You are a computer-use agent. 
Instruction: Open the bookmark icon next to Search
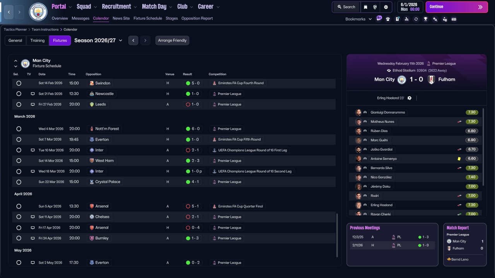click(365, 7)
